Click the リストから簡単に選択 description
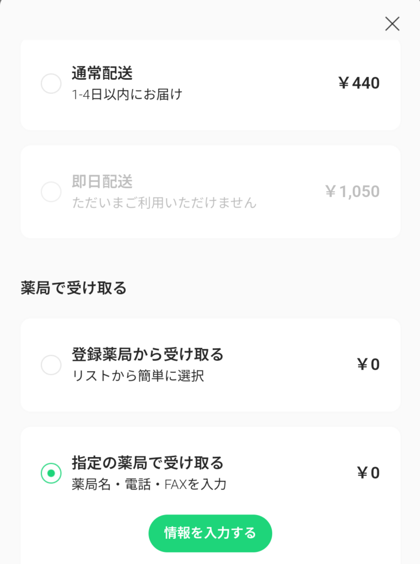 [138, 377]
